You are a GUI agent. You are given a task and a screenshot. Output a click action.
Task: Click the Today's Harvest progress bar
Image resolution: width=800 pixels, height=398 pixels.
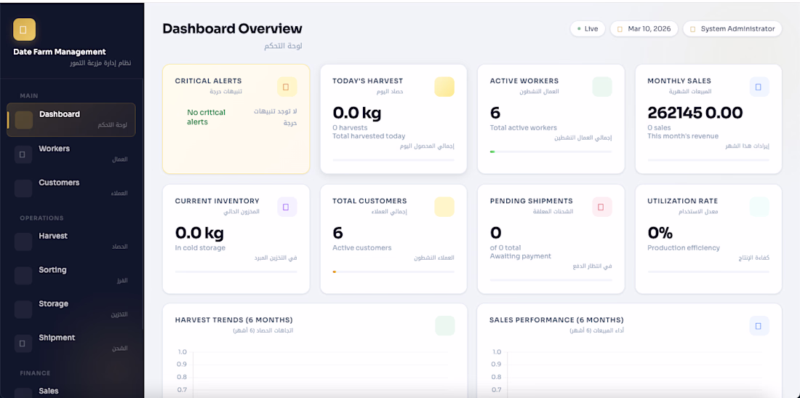pos(393,160)
